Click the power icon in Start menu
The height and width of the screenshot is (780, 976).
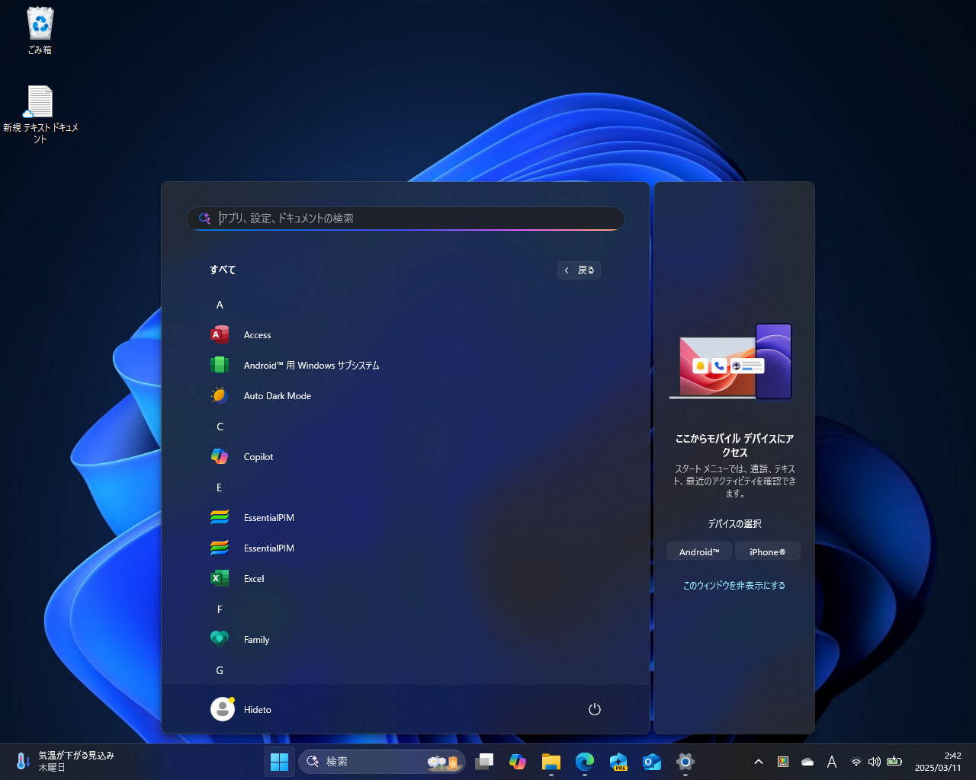(x=595, y=709)
